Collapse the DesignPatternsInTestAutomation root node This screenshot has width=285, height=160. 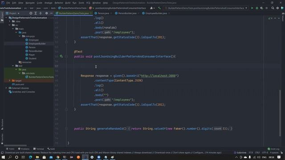click(6, 18)
